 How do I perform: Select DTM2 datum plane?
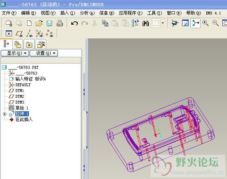pyautogui.click(x=16, y=96)
